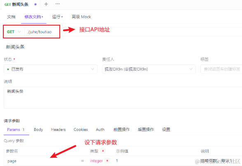This screenshot has width=242, height=166.
Task: Click the 参数名 column header
Action: tap(12, 151)
